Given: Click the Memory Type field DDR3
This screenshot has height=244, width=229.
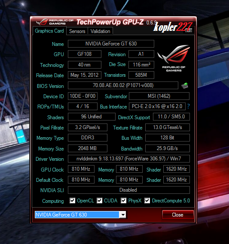Looking at the screenshot, I should point(88,138).
